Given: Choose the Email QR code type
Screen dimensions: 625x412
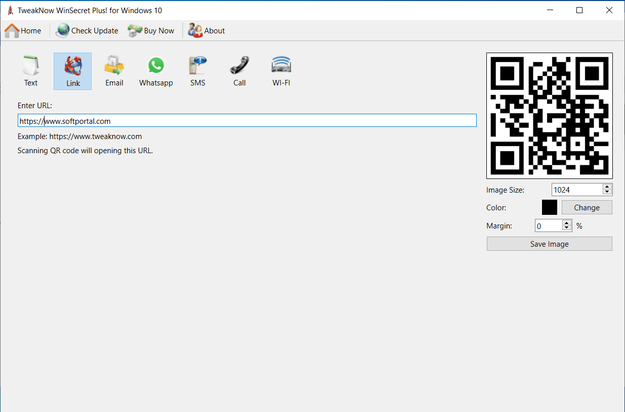Looking at the screenshot, I should (114, 71).
